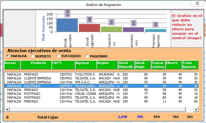Click the horizontal scrollbar thumb

point(97,109)
